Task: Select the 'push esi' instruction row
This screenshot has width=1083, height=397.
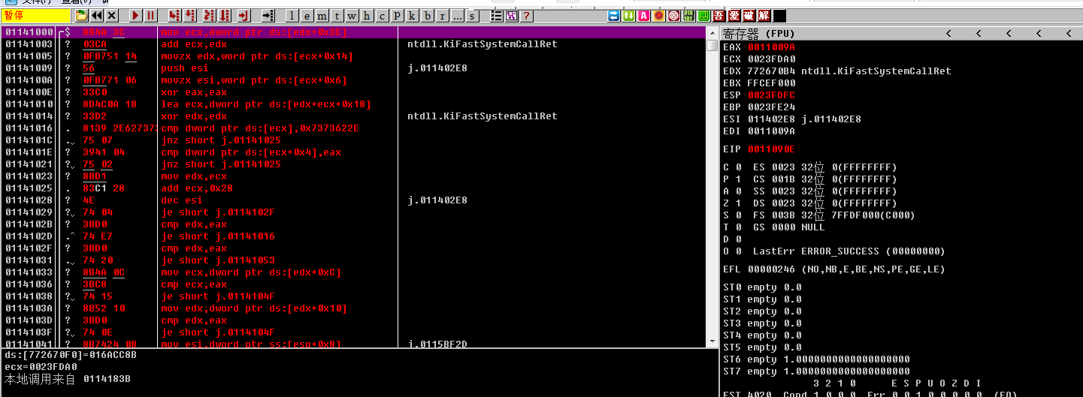Action: pyautogui.click(x=353, y=68)
